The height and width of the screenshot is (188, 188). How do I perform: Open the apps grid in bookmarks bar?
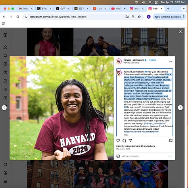click(x=4, y=24)
